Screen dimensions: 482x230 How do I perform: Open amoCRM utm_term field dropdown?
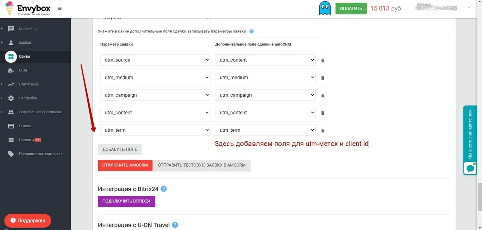click(x=265, y=130)
